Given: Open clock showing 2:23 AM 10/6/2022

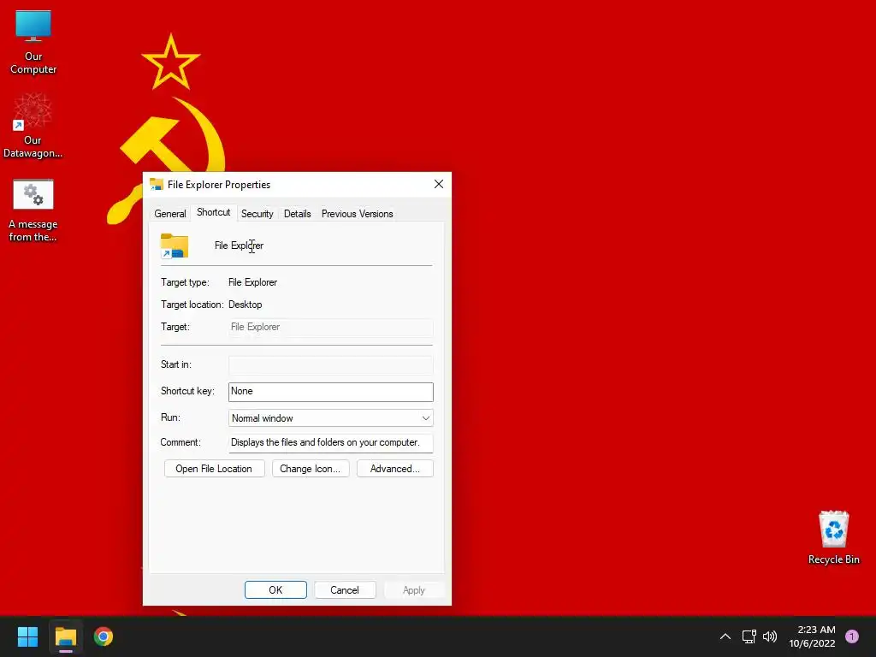Looking at the screenshot, I should click(812, 636).
